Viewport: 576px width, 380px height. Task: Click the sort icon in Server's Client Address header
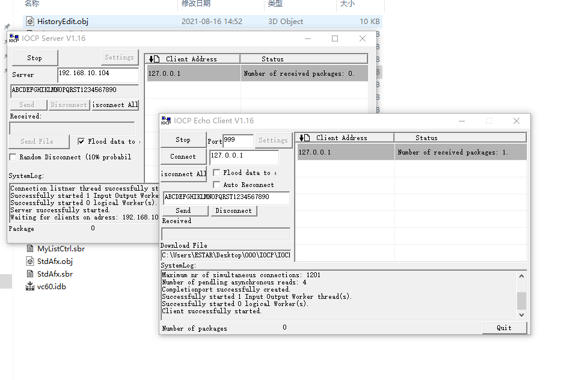click(154, 59)
